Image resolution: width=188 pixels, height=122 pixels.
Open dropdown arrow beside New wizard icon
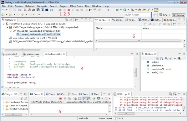[7, 10]
